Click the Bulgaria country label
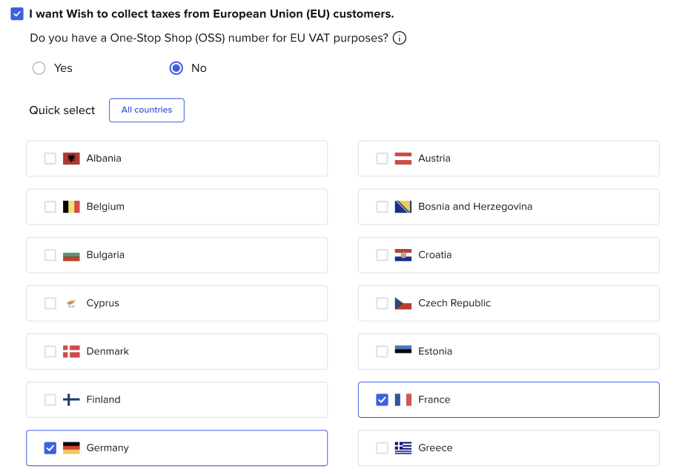The width and height of the screenshot is (685, 475). pyautogui.click(x=105, y=255)
